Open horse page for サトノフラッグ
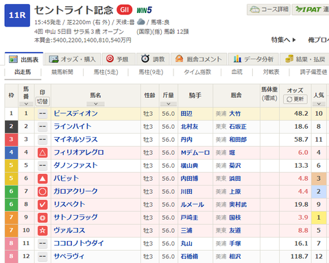 [x=75, y=218]
